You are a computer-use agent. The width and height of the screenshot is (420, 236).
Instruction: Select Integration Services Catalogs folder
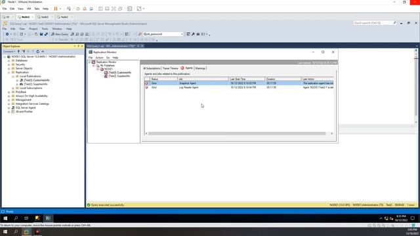tap(32, 104)
